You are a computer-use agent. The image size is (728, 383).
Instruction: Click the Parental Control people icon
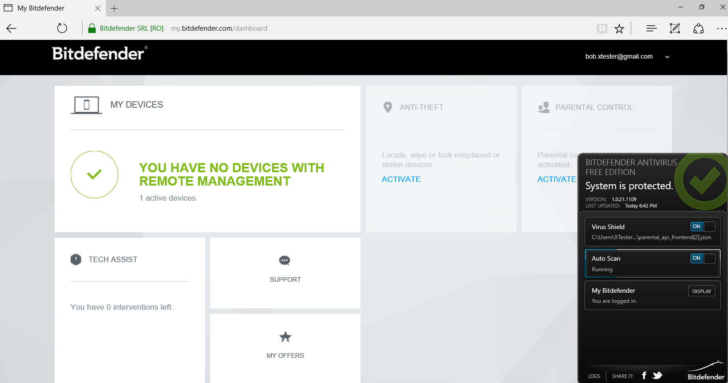(x=544, y=107)
